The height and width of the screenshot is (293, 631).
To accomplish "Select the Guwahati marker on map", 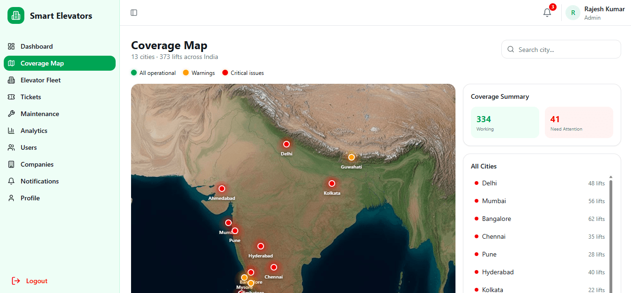I will [x=352, y=157].
